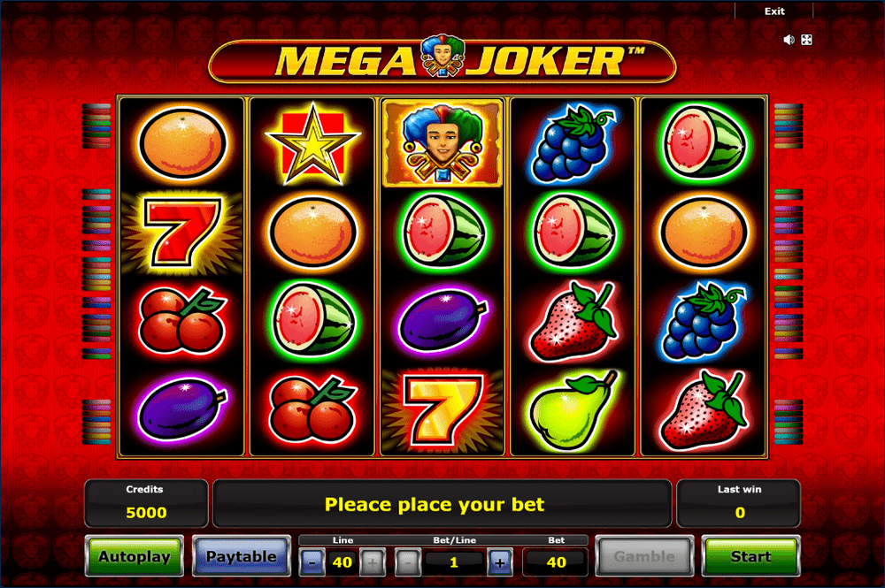Click the Mega Joker logo face
The image size is (885, 588).
[442, 57]
